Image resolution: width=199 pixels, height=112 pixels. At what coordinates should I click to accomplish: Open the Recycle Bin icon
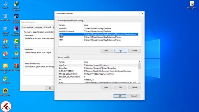pos(5,17)
